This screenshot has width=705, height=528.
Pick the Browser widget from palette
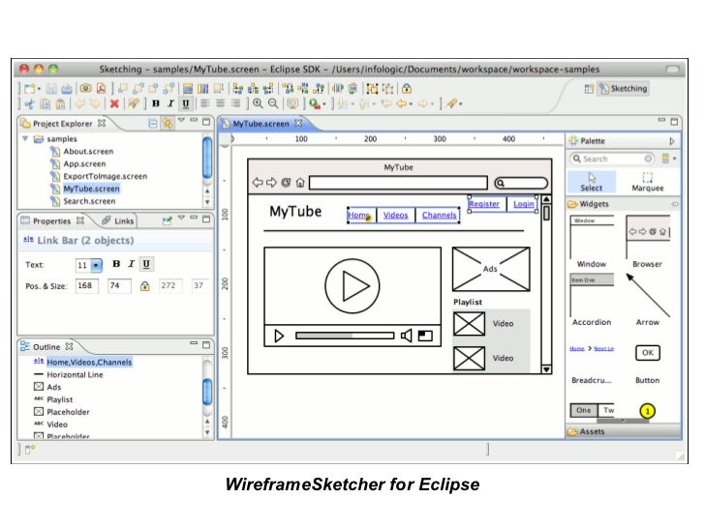point(648,242)
